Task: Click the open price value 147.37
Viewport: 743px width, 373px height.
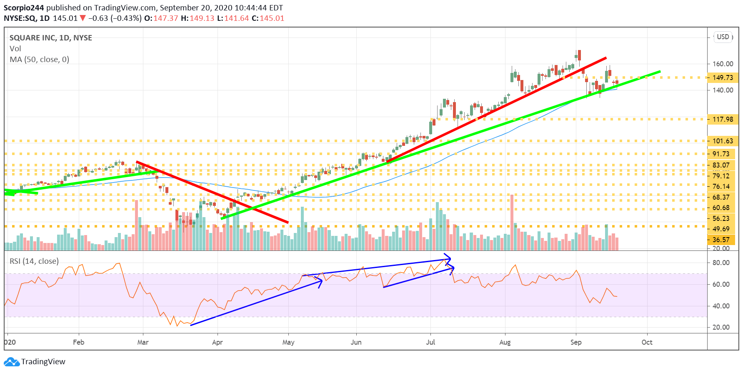Action: [x=166, y=18]
